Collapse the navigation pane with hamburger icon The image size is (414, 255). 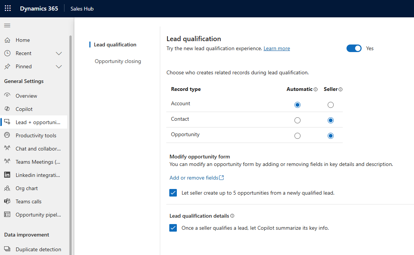[7, 25]
